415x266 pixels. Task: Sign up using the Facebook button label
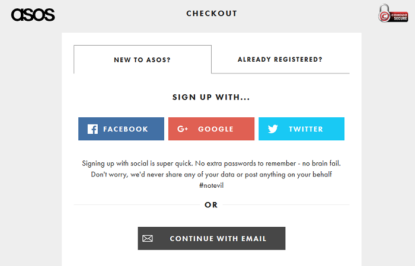click(x=126, y=129)
